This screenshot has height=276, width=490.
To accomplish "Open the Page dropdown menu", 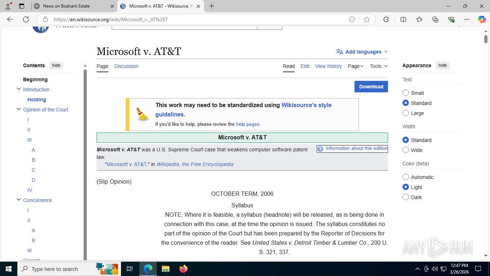I will pos(356,66).
